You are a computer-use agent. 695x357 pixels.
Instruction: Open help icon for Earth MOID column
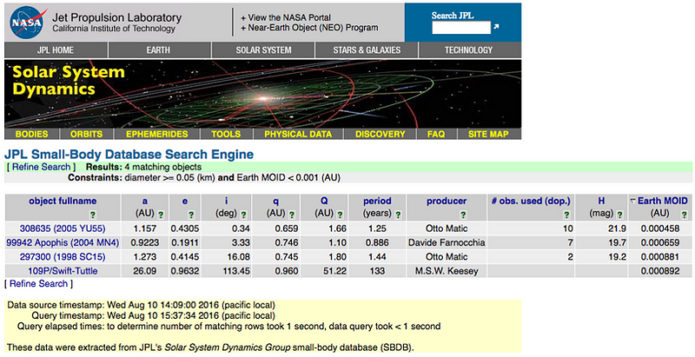[684, 215]
